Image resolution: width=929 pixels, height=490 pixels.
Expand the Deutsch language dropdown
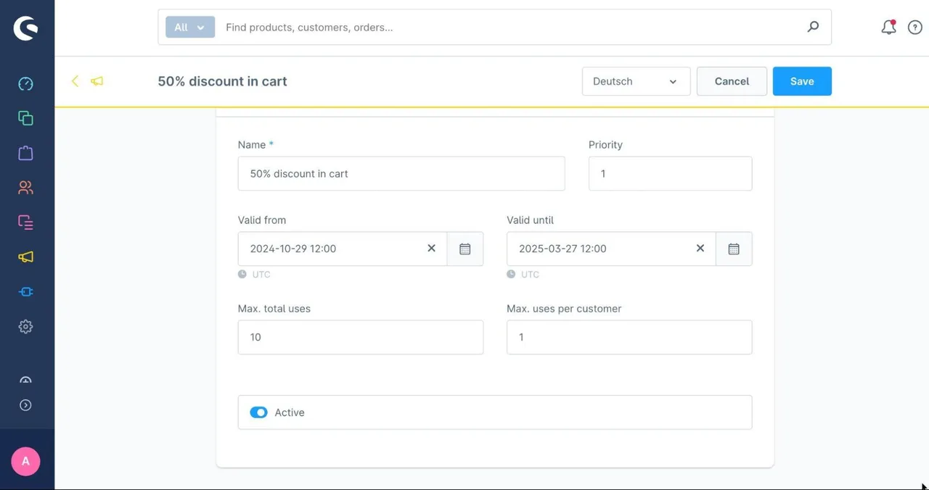[636, 81]
